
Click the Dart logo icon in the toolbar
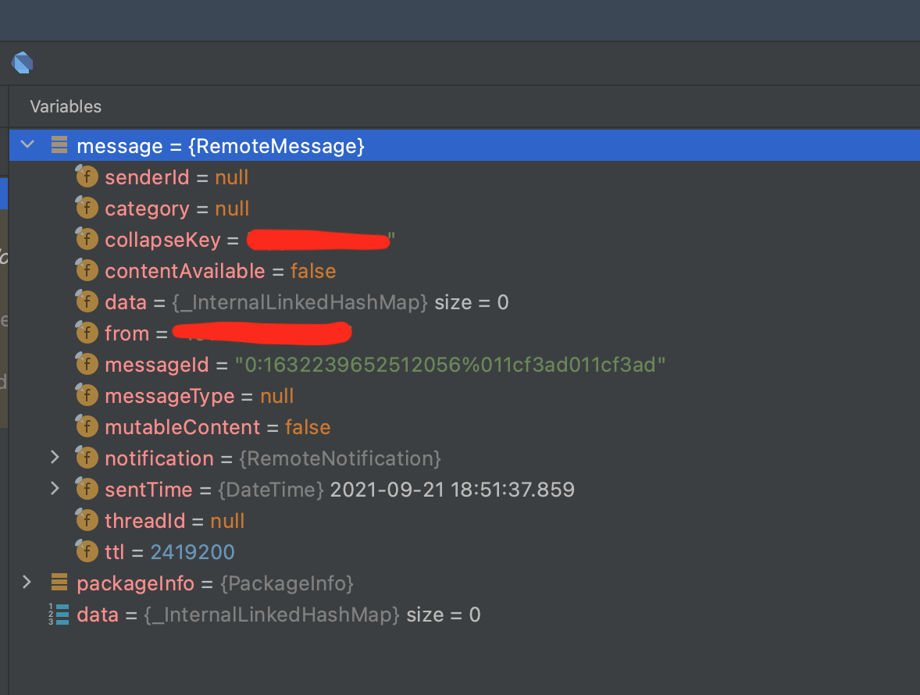click(x=21, y=62)
